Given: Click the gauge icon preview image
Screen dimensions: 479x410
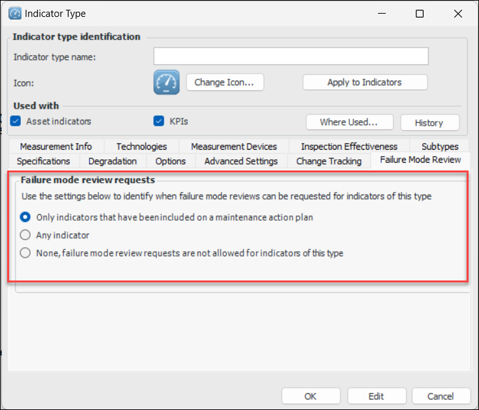Looking at the screenshot, I should pos(166,83).
